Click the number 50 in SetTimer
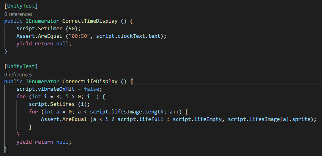Viewport: 322px width, 156px height. click(x=72, y=29)
